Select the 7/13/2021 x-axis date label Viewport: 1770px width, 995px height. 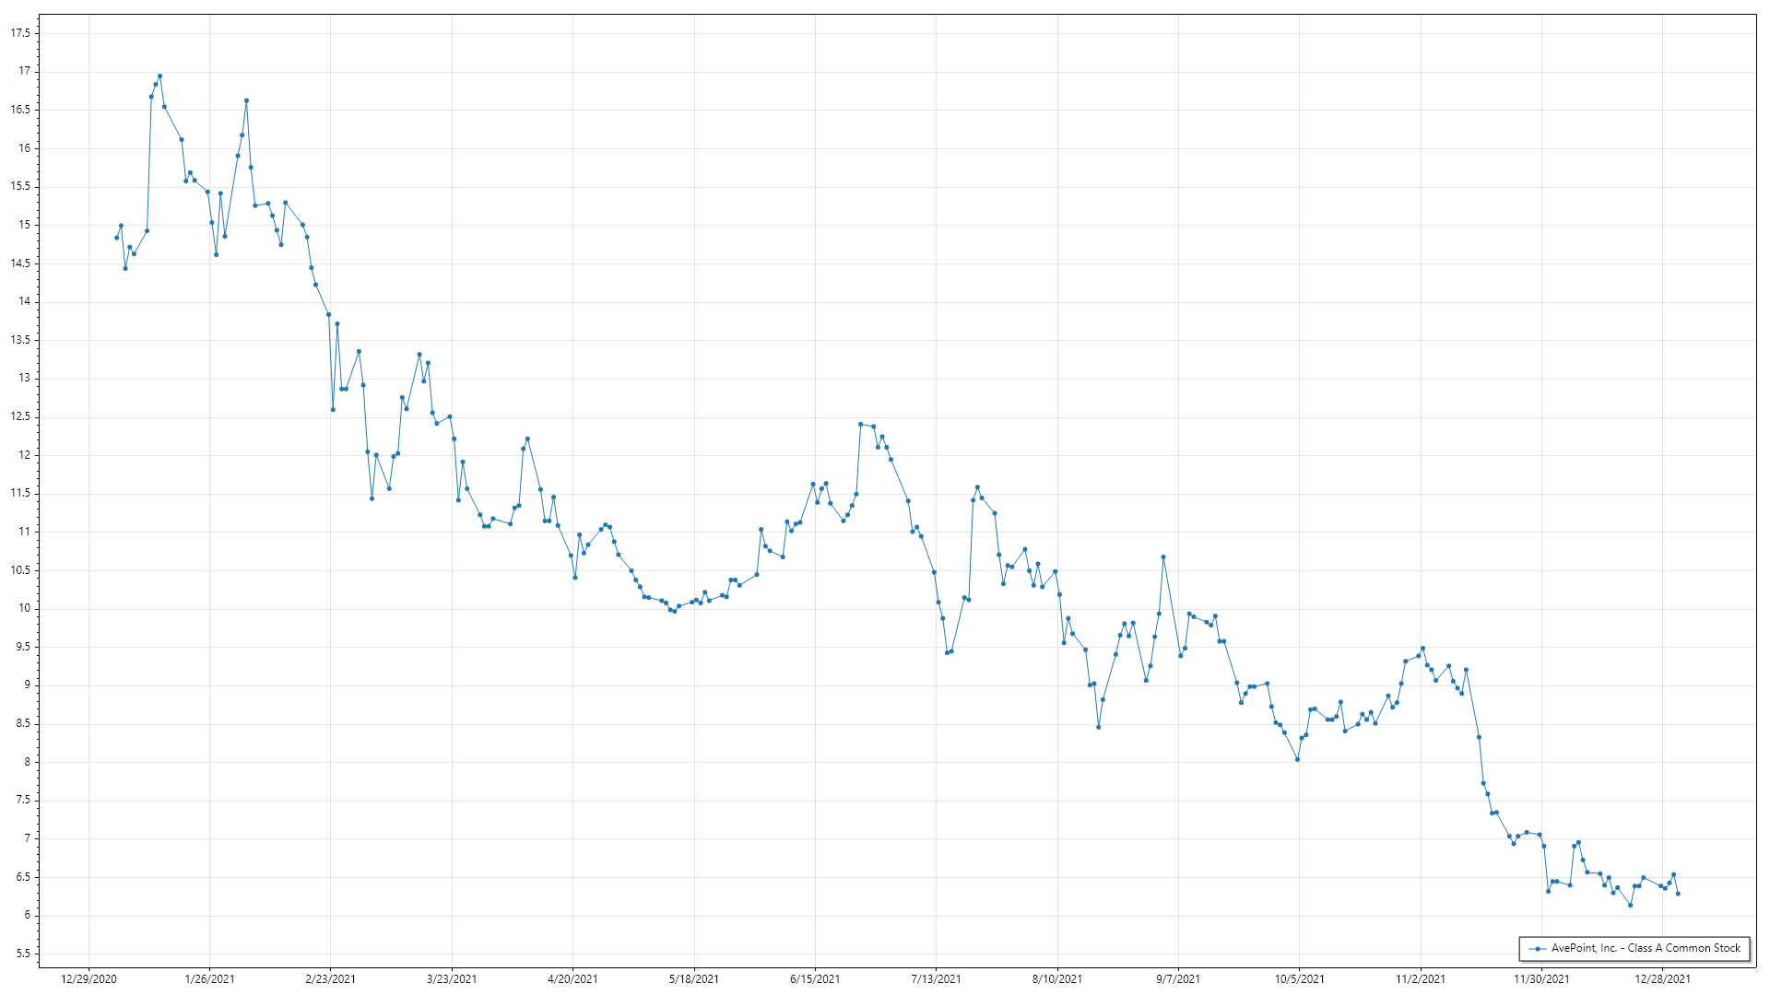[936, 979]
